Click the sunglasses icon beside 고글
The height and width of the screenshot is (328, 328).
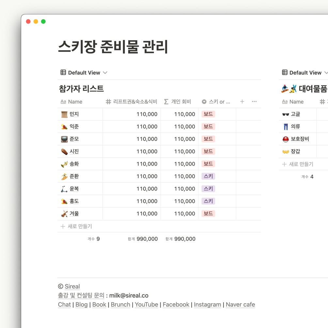click(286, 114)
